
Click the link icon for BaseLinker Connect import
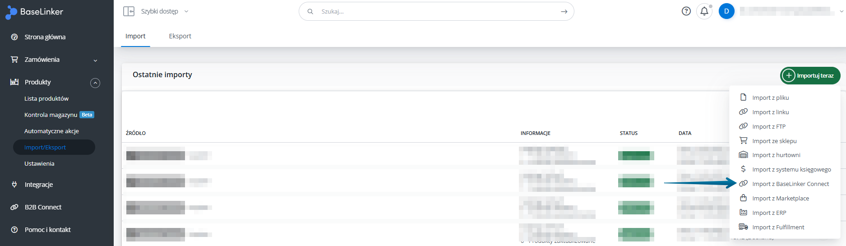pyautogui.click(x=743, y=183)
